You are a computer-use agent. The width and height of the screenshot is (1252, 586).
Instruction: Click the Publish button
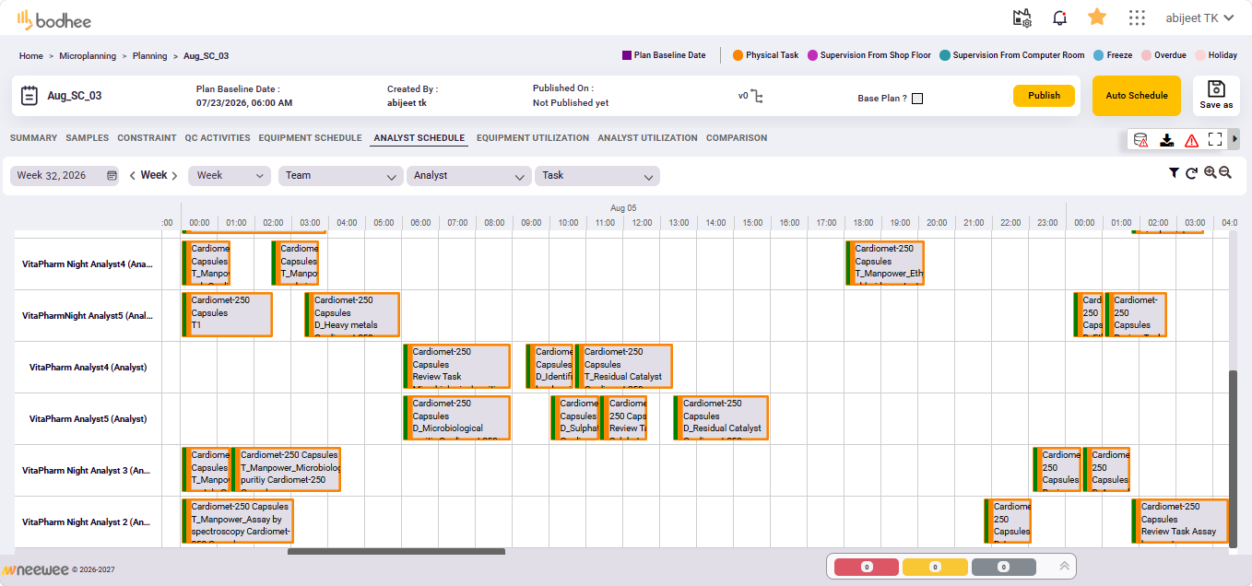click(x=1044, y=96)
